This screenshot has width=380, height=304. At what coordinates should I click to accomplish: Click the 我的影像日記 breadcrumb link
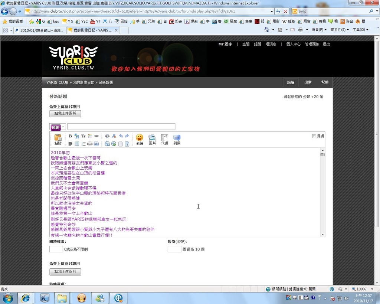(83, 82)
